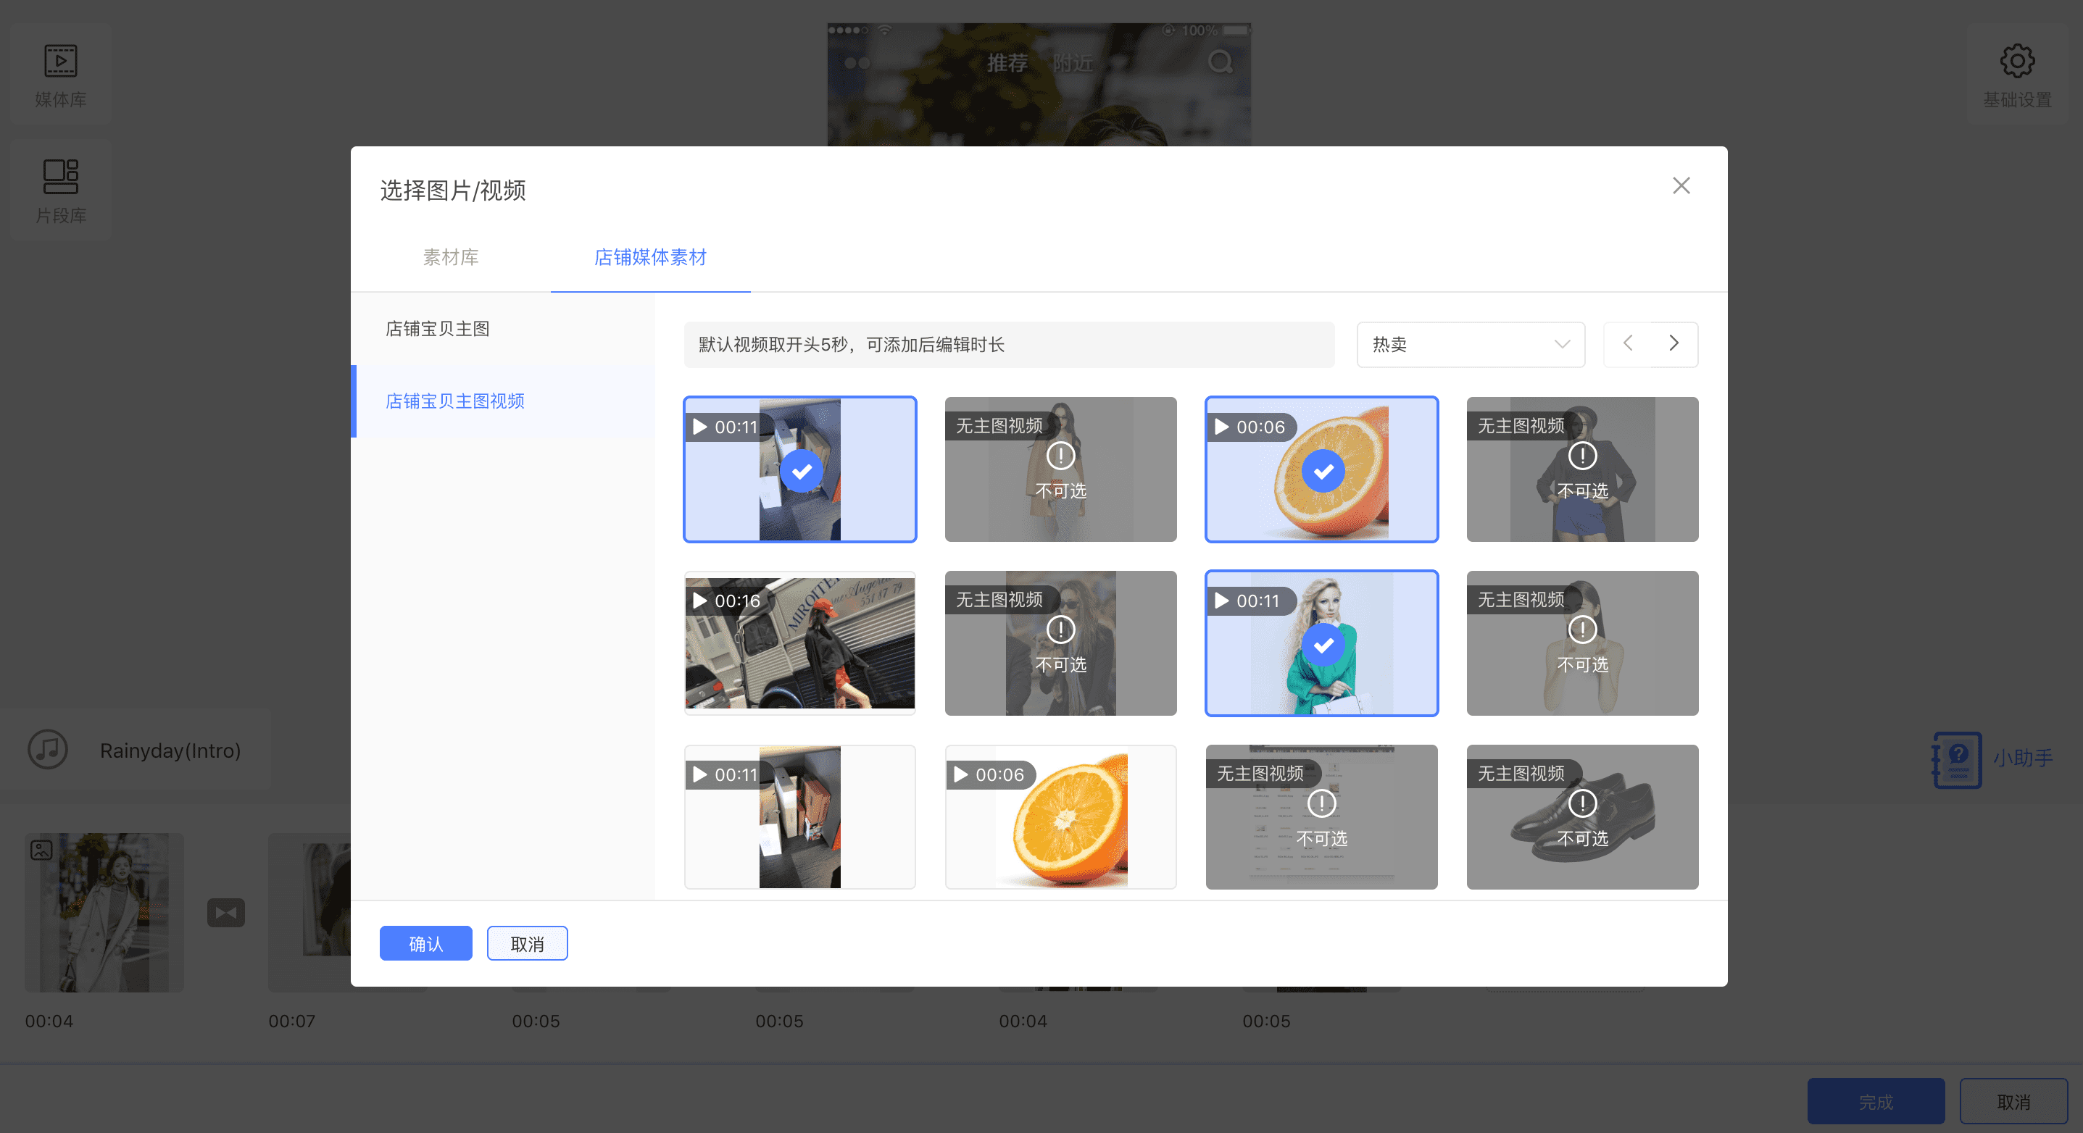Select 店铺宝贝主图视频 in the sidebar
The height and width of the screenshot is (1133, 2083).
click(x=502, y=401)
